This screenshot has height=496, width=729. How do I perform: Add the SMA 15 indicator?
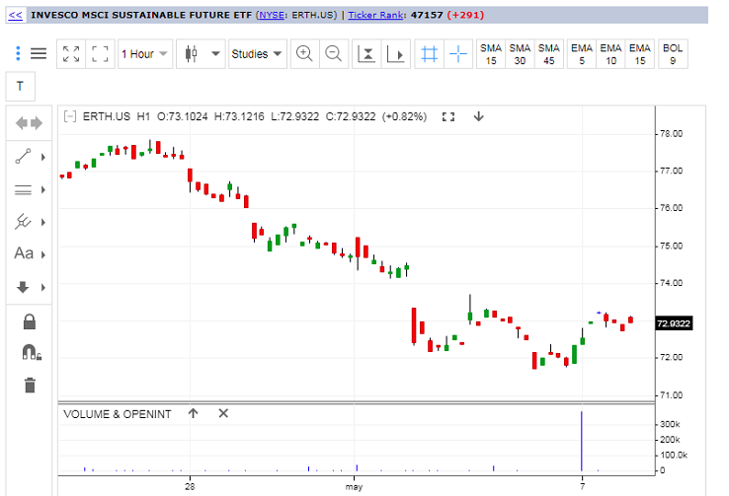pos(491,54)
